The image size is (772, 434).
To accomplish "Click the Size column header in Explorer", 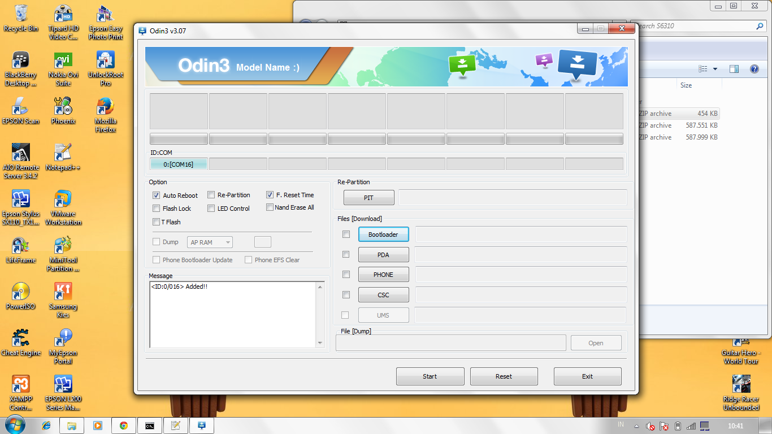I will pyautogui.click(x=699, y=85).
